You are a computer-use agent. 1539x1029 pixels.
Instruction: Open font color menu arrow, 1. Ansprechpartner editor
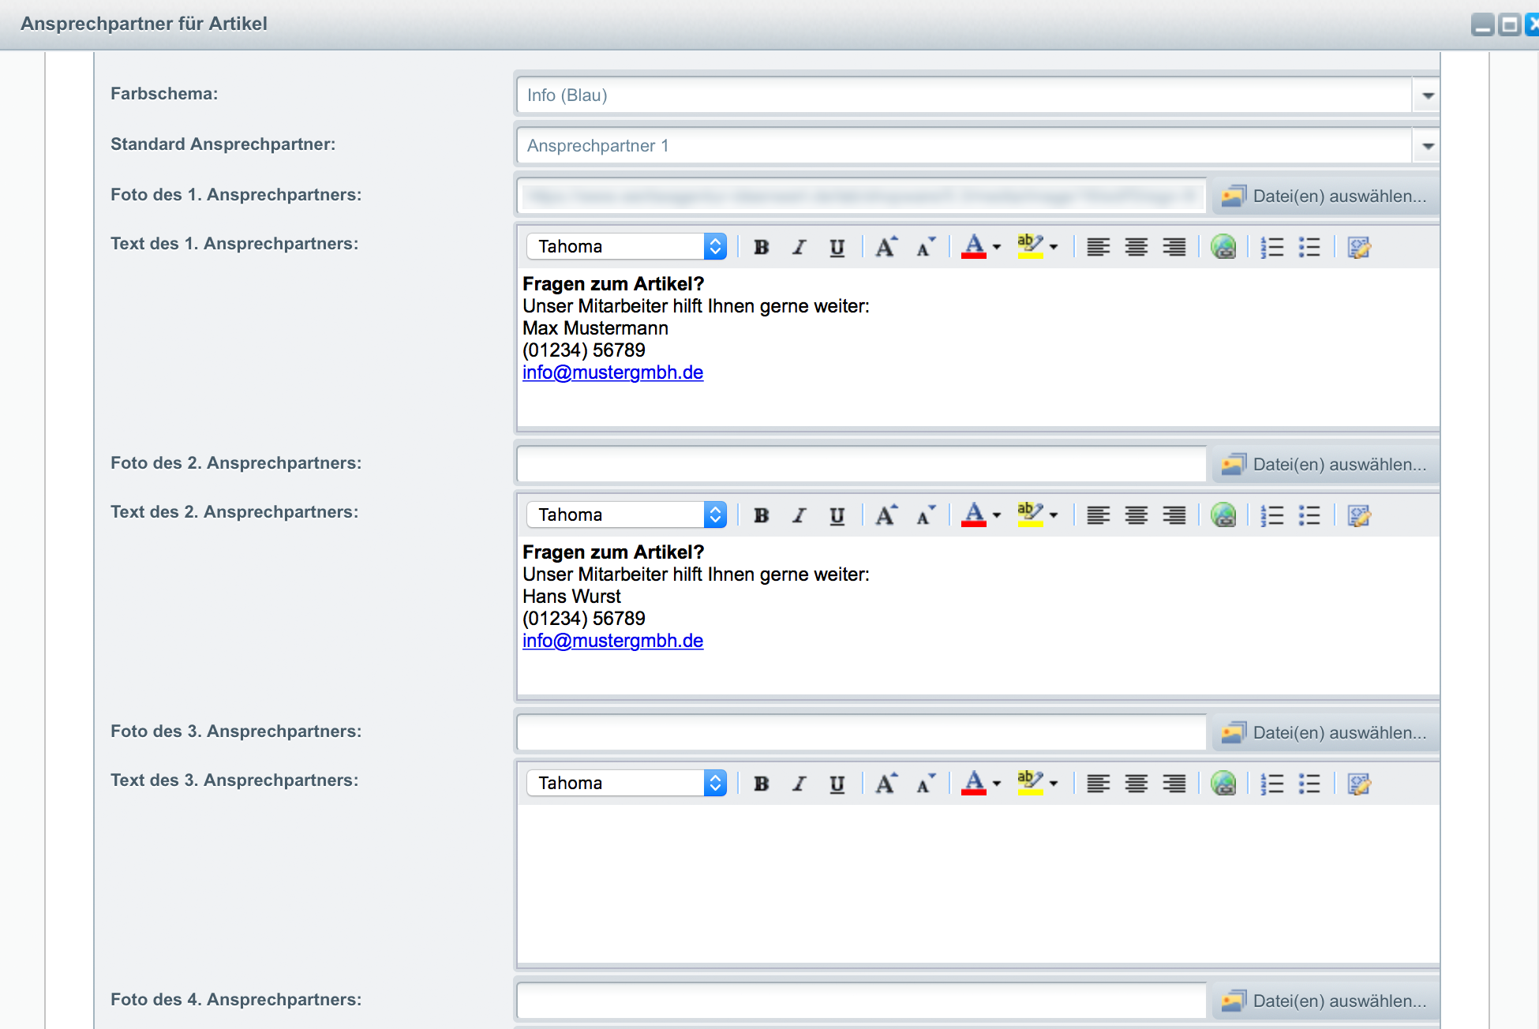click(x=997, y=247)
